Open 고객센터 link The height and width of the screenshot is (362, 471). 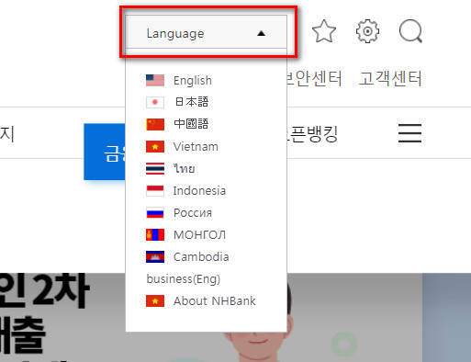(390, 78)
